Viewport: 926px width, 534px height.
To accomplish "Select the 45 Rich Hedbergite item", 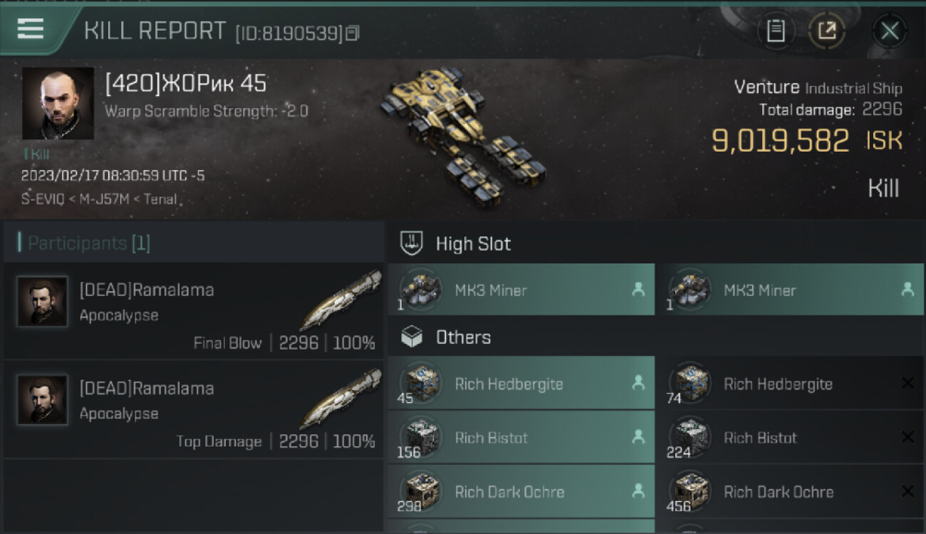I will [521, 384].
